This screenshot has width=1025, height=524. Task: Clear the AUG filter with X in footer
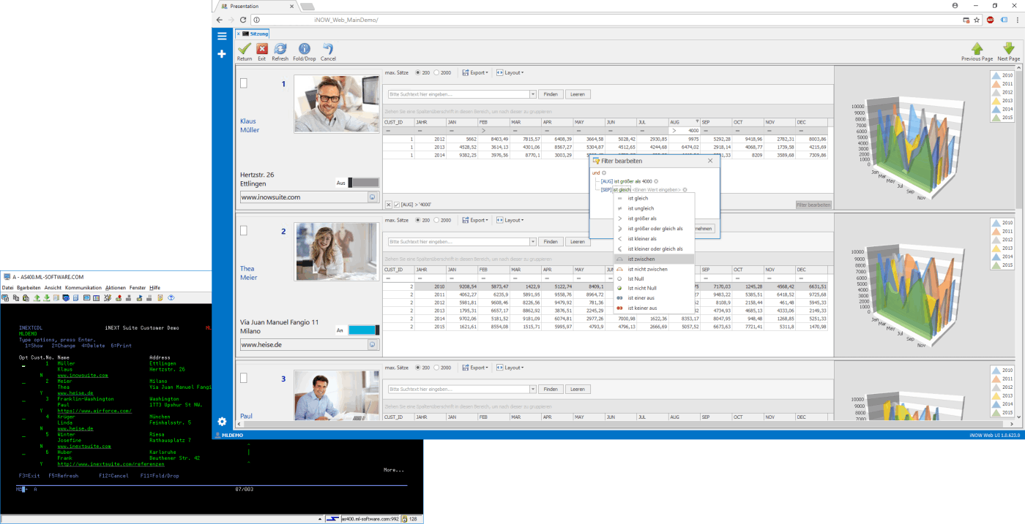389,205
